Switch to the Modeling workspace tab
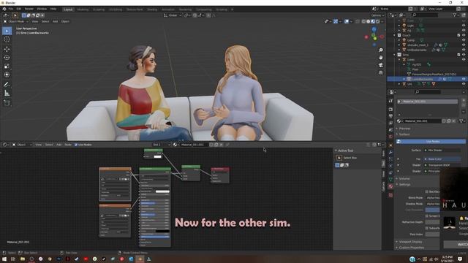Viewport: 468px width, 263px height. tap(83, 9)
